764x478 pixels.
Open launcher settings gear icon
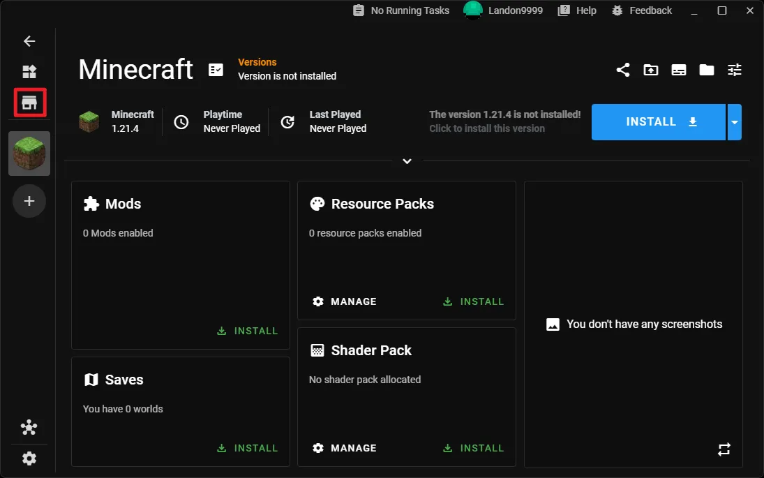click(29, 458)
